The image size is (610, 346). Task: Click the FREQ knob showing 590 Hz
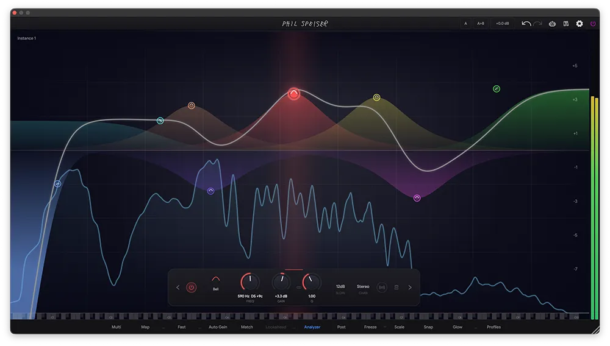coord(250,282)
